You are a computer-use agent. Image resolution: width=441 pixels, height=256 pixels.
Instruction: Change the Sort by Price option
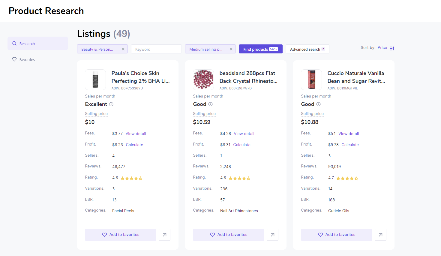[382, 48]
